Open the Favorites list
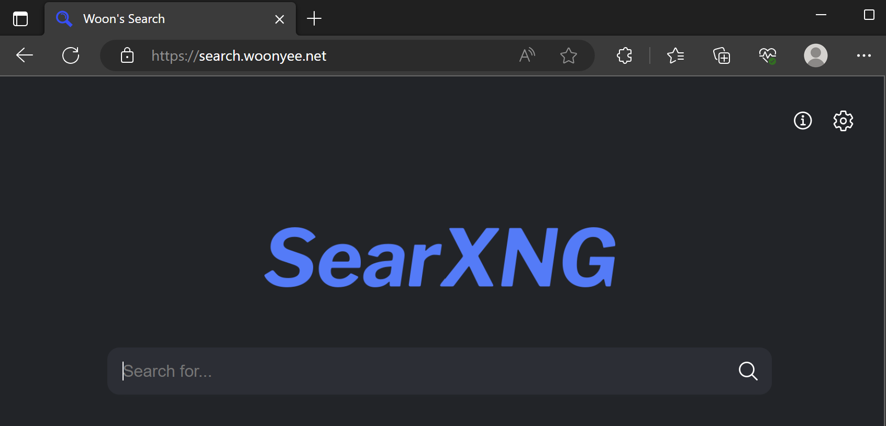886x426 pixels. point(675,55)
